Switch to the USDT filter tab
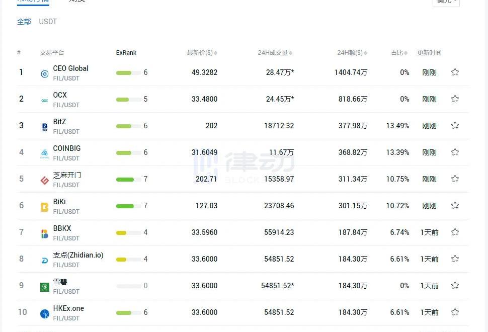This screenshot has height=332, width=488. 48,22
